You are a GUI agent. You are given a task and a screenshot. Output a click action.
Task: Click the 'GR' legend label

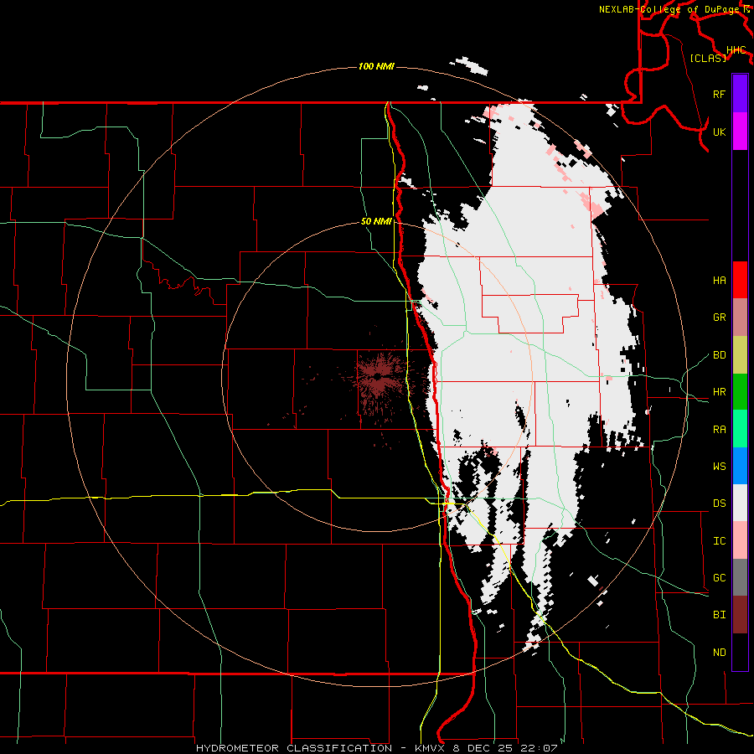(719, 318)
